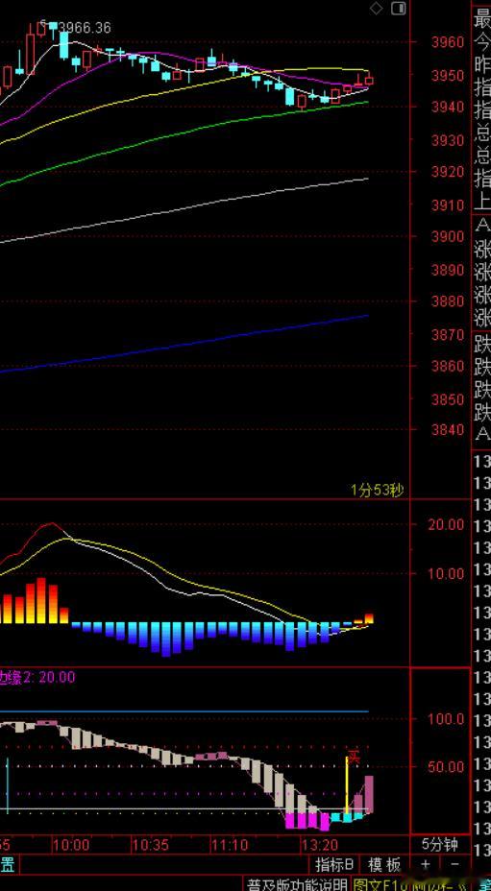This screenshot has width=491, height=891.
Task: Zoom in the chart with the plus button
Action: tap(426, 865)
